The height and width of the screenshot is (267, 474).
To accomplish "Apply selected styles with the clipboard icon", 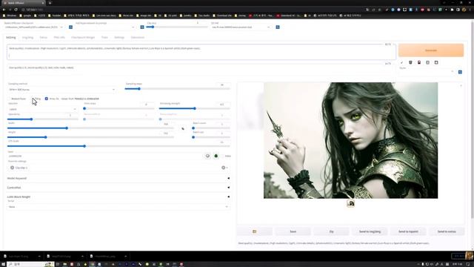I will click(x=427, y=62).
